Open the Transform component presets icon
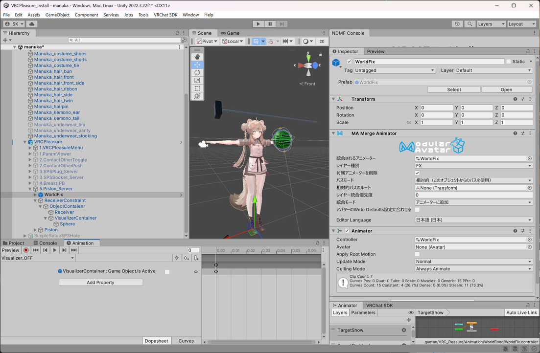This screenshot has height=353, width=540. (x=522, y=99)
